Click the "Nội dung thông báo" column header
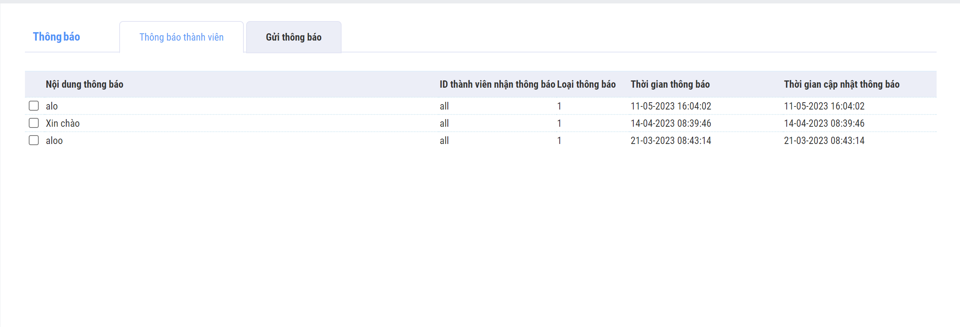This screenshot has width=960, height=327. tap(84, 84)
